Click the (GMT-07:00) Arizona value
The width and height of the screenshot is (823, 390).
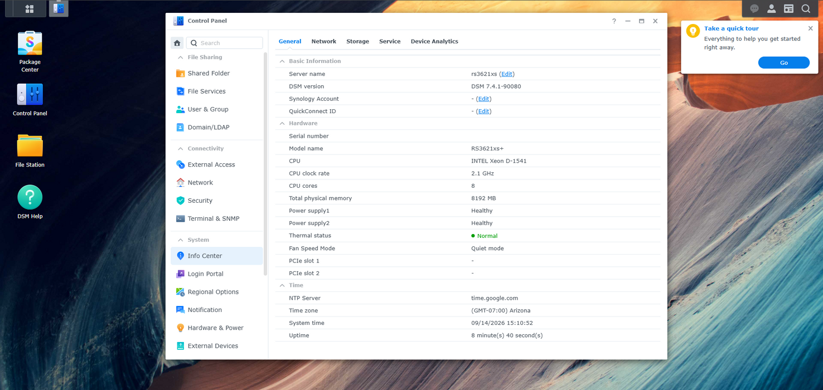coord(500,310)
